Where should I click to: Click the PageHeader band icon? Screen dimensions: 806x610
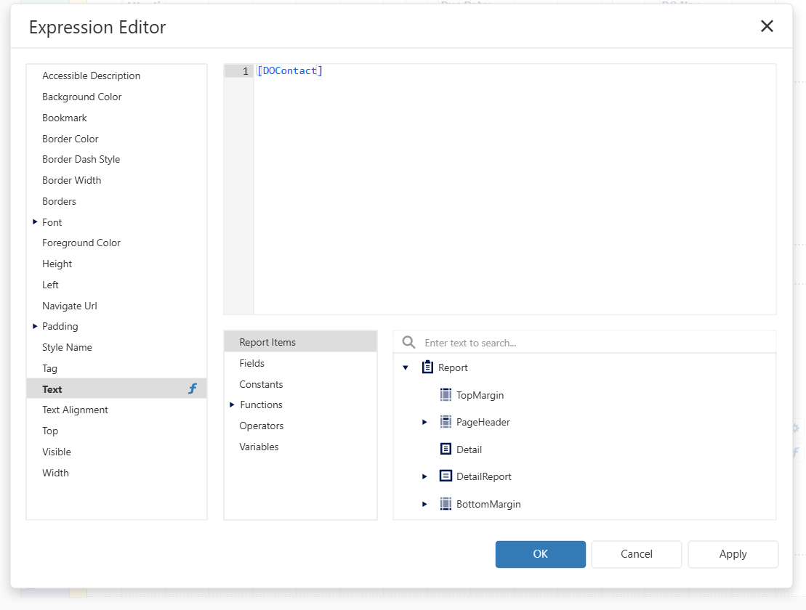tap(446, 422)
